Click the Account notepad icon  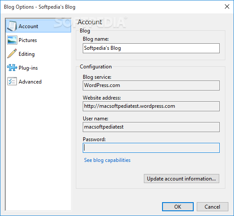tap(12, 26)
